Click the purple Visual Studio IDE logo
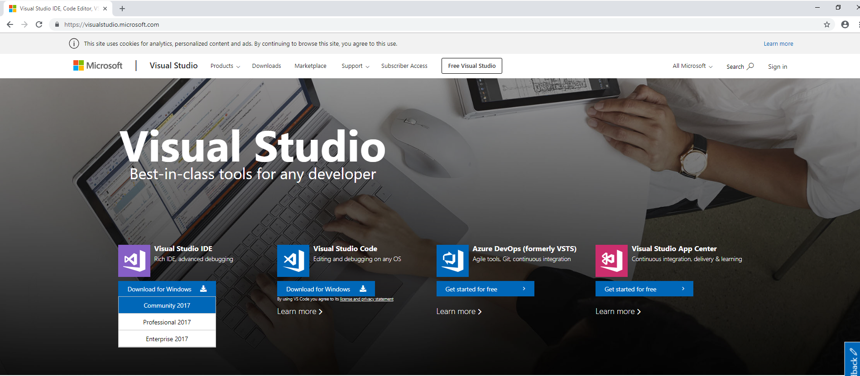 (x=134, y=261)
